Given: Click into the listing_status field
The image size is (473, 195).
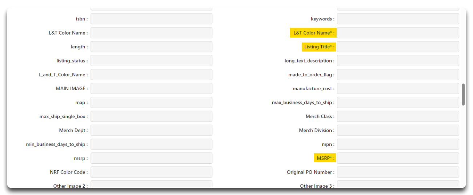Looking at the screenshot, I should point(151,61).
